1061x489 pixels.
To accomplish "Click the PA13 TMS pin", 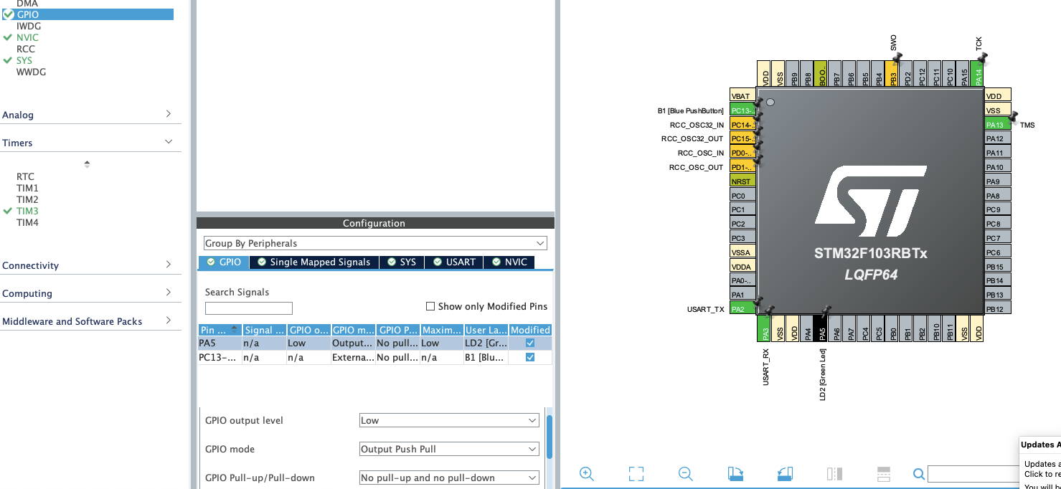I will 997,125.
